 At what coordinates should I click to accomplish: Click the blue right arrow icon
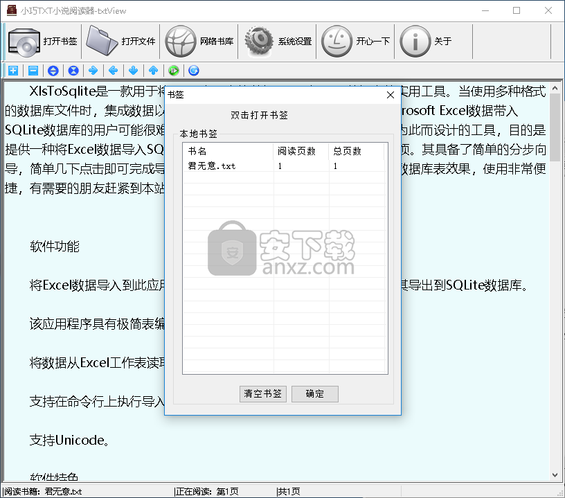coord(93,70)
